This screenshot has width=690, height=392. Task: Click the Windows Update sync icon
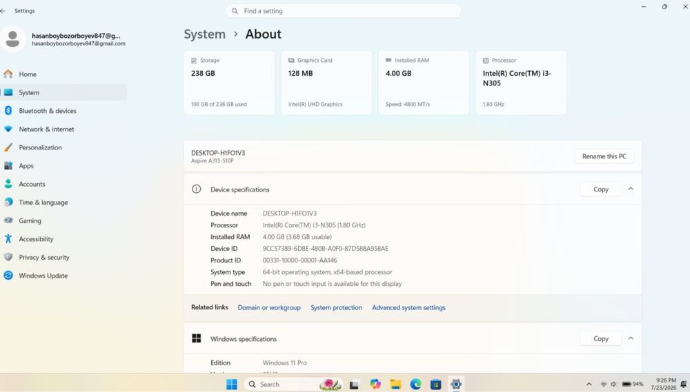(8, 276)
